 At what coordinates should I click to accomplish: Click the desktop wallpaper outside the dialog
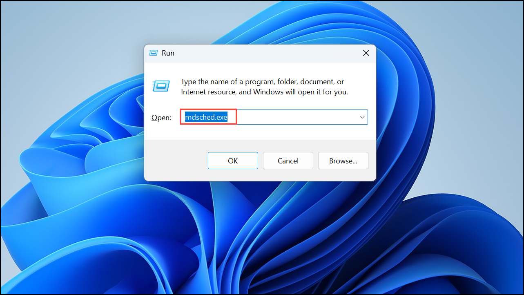click(x=61, y=245)
